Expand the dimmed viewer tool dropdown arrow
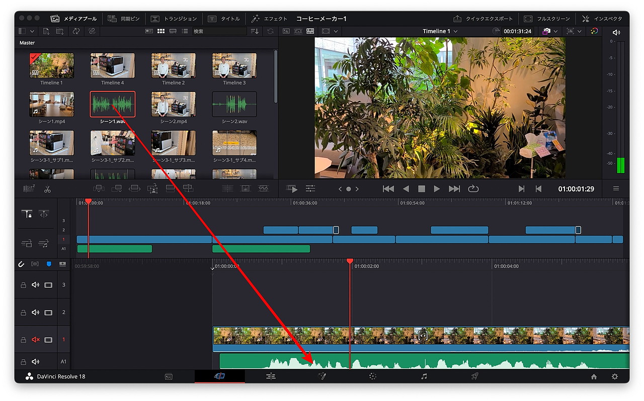The width and height of the screenshot is (644, 401). click(580, 31)
